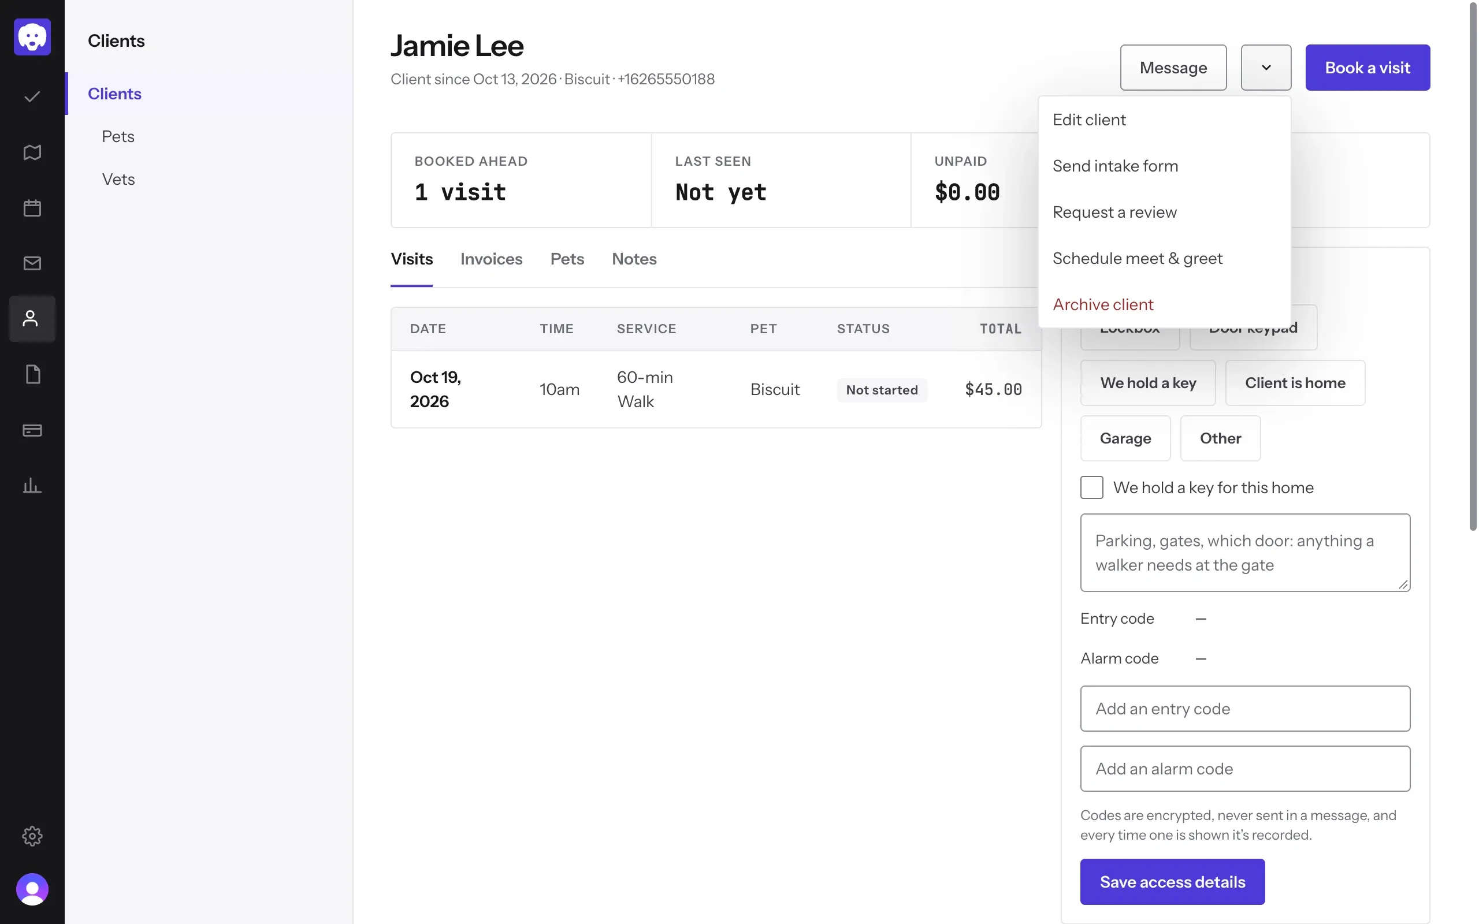
Task: Click the TOTAL column header
Action: coord(1001,329)
